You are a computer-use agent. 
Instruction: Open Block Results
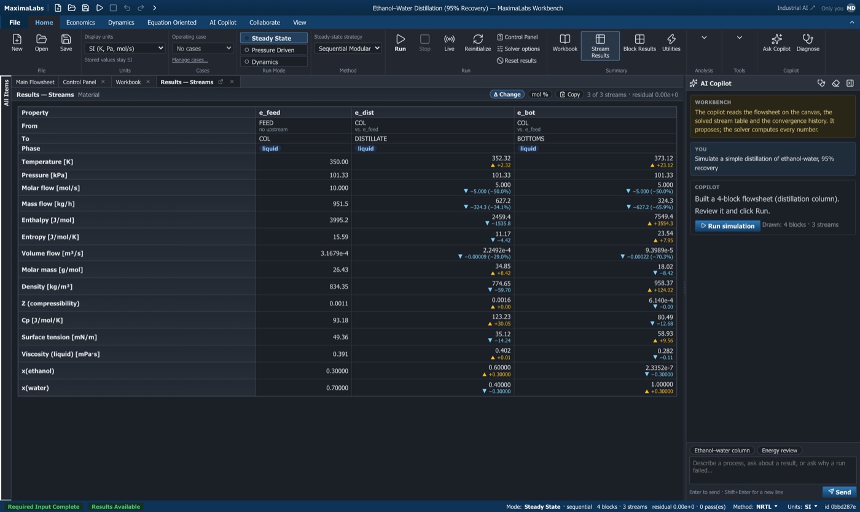tap(639, 43)
